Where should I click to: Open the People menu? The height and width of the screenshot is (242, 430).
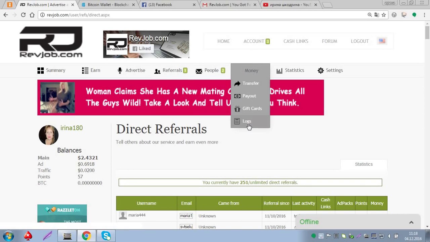(x=211, y=70)
